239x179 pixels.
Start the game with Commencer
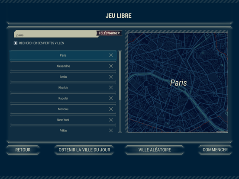point(215,150)
